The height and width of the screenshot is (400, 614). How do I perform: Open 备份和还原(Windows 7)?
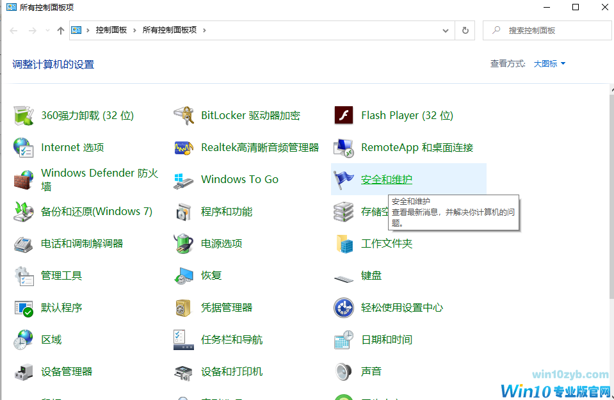(96, 211)
